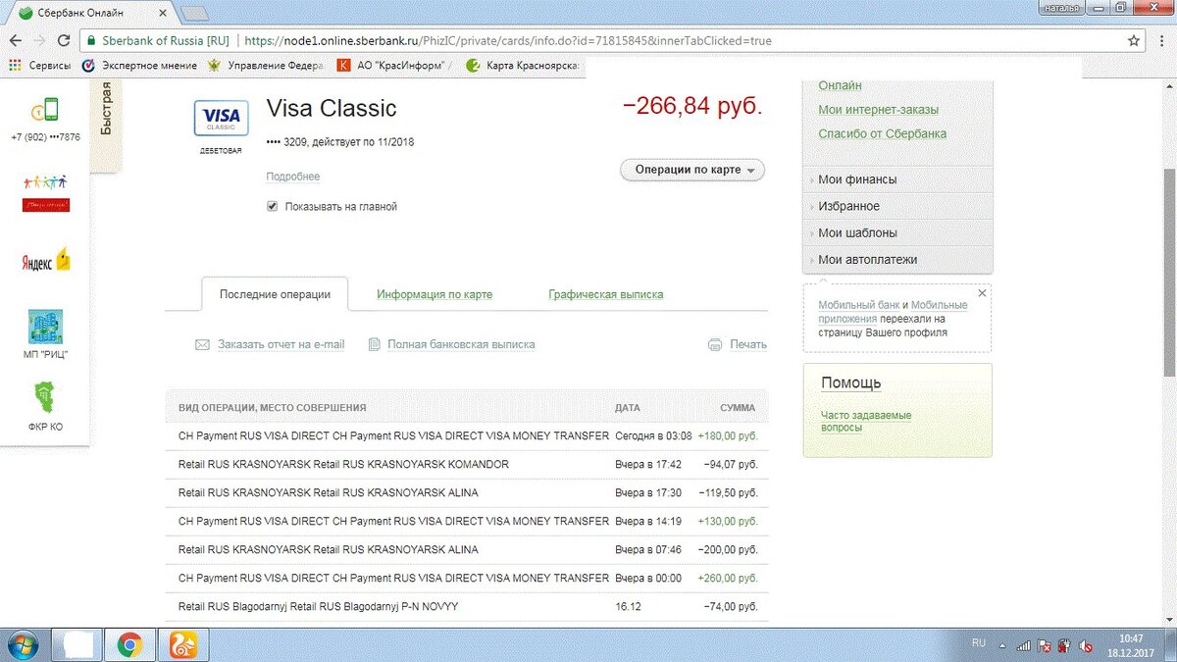Click the network signal tray icon
The height and width of the screenshot is (662, 1177).
1023,645
